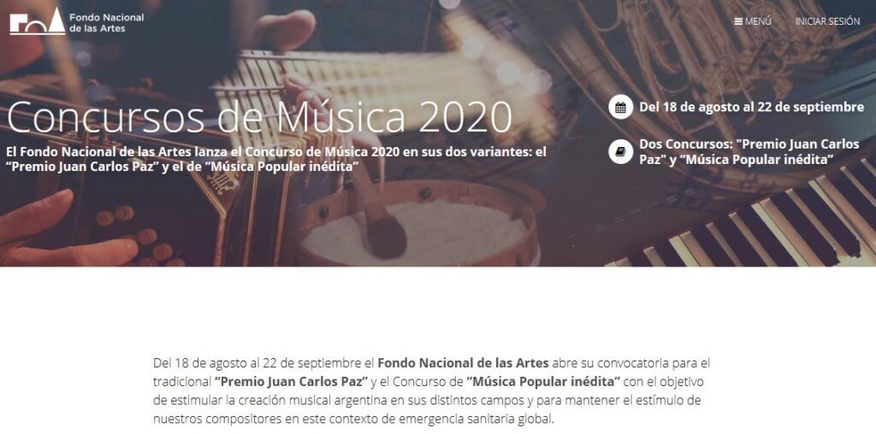Click INICIAR SESIÓN to log in

click(827, 21)
